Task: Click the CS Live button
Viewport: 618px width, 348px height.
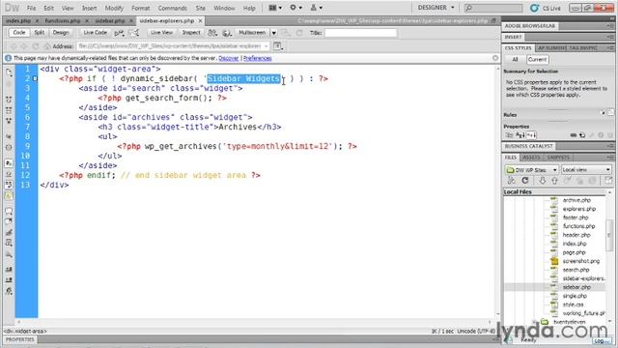Action: coord(546,8)
